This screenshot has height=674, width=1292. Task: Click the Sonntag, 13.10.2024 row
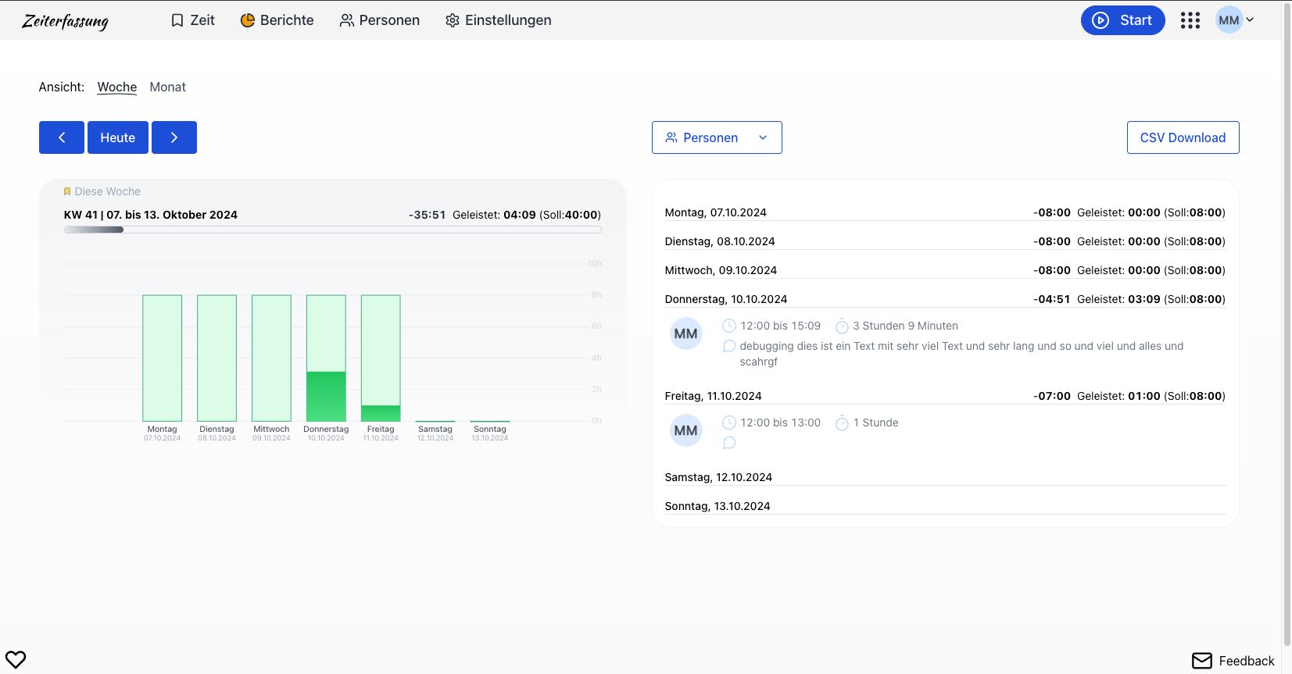tap(945, 506)
